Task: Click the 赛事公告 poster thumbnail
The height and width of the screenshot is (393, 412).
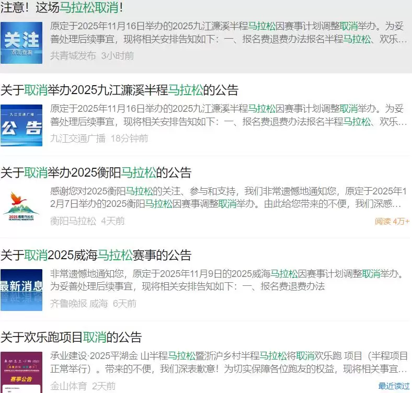Action: (21, 372)
